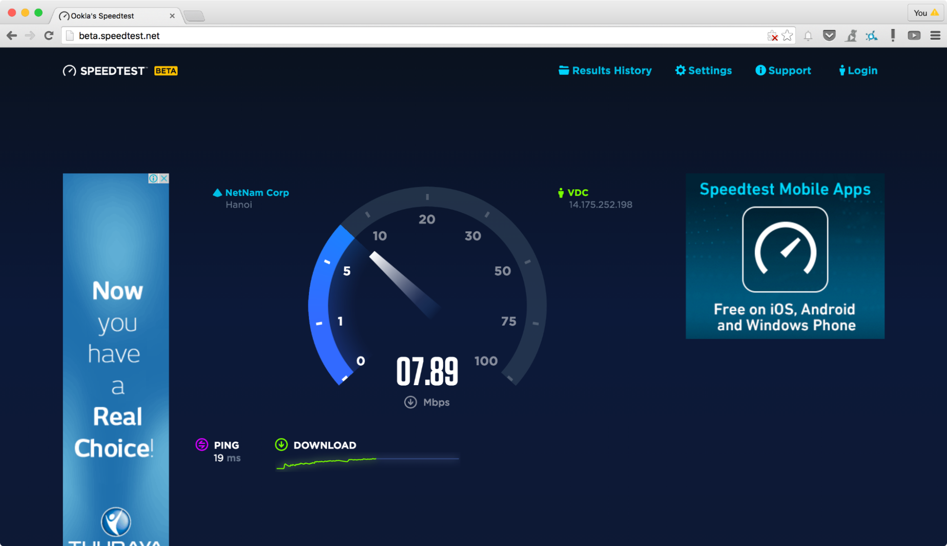
Task: Click the PING label
Action: click(x=226, y=445)
